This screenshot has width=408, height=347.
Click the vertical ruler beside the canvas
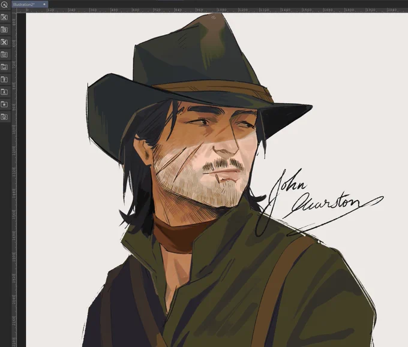tap(14, 180)
